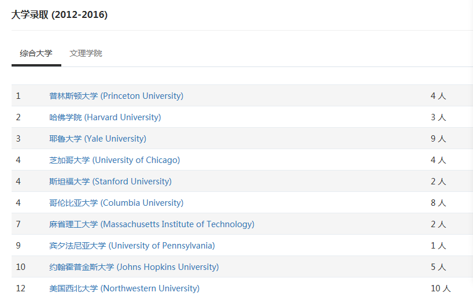This screenshot has width=473, height=300.
Task: Click the 8 人 count for Columbia
Action: click(438, 203)
